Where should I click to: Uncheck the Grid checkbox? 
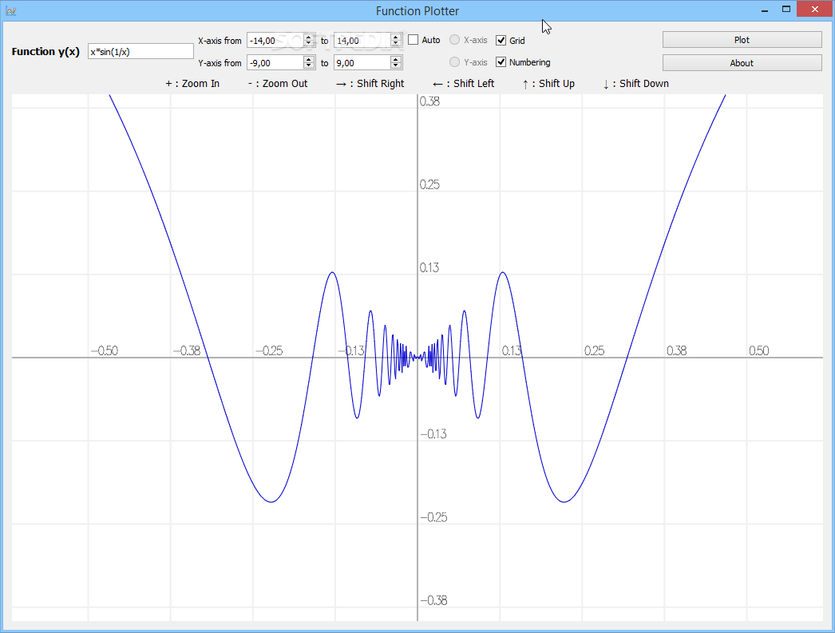[501, 40]
